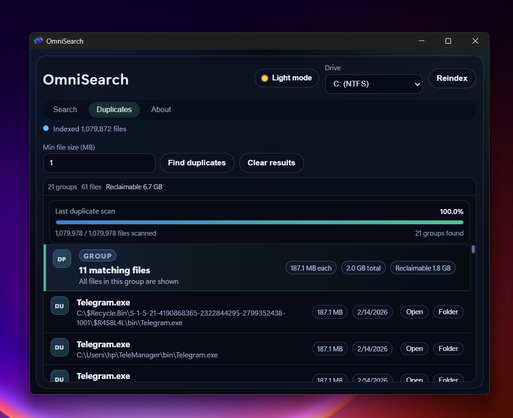Click the GROUP pill badge on the duplicates group
This screenshot has height=418, width=513.
tap(97, 255)
